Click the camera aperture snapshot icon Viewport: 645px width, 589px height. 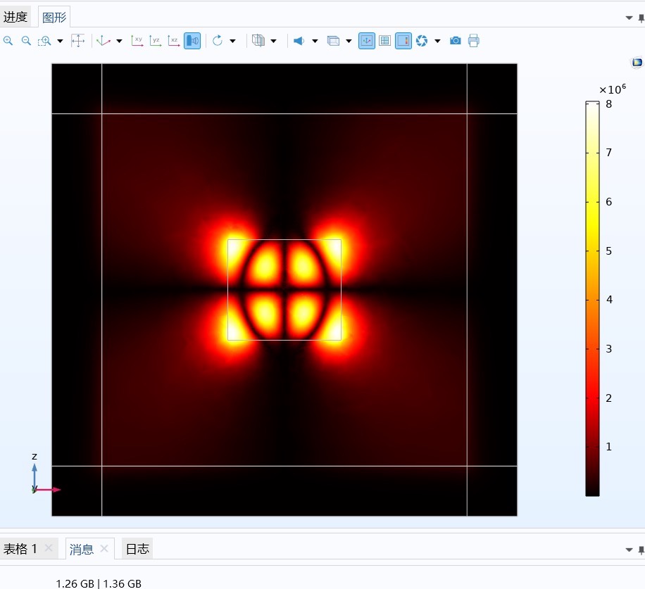(422, 41)
